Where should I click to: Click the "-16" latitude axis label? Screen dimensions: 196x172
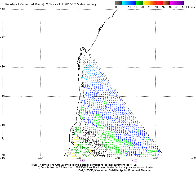pos(2,96)
